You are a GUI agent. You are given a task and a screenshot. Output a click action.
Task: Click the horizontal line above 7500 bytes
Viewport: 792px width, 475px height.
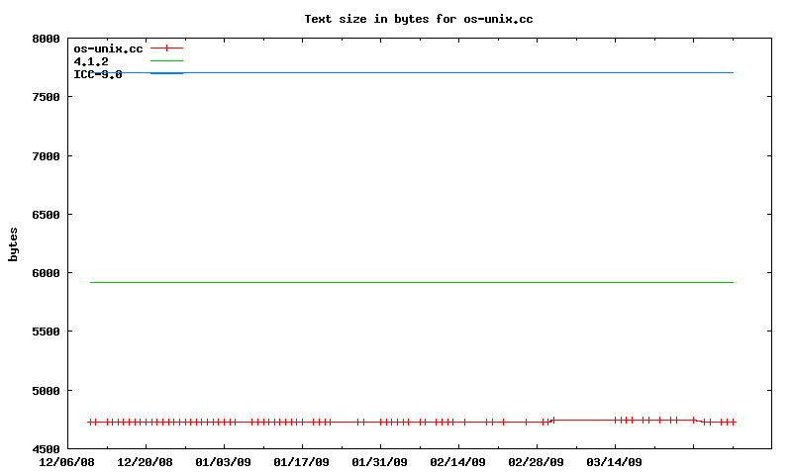445,72
